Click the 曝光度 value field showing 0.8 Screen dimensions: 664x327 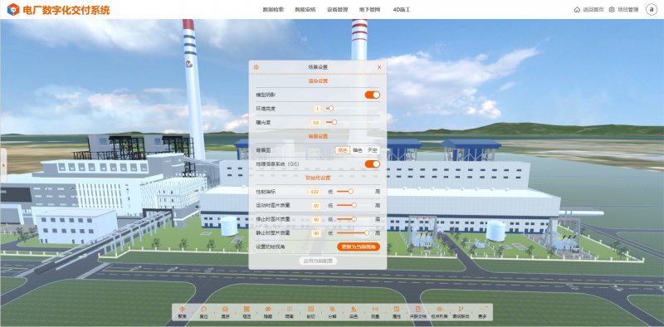pyautogui.click(x=315, y=123)
